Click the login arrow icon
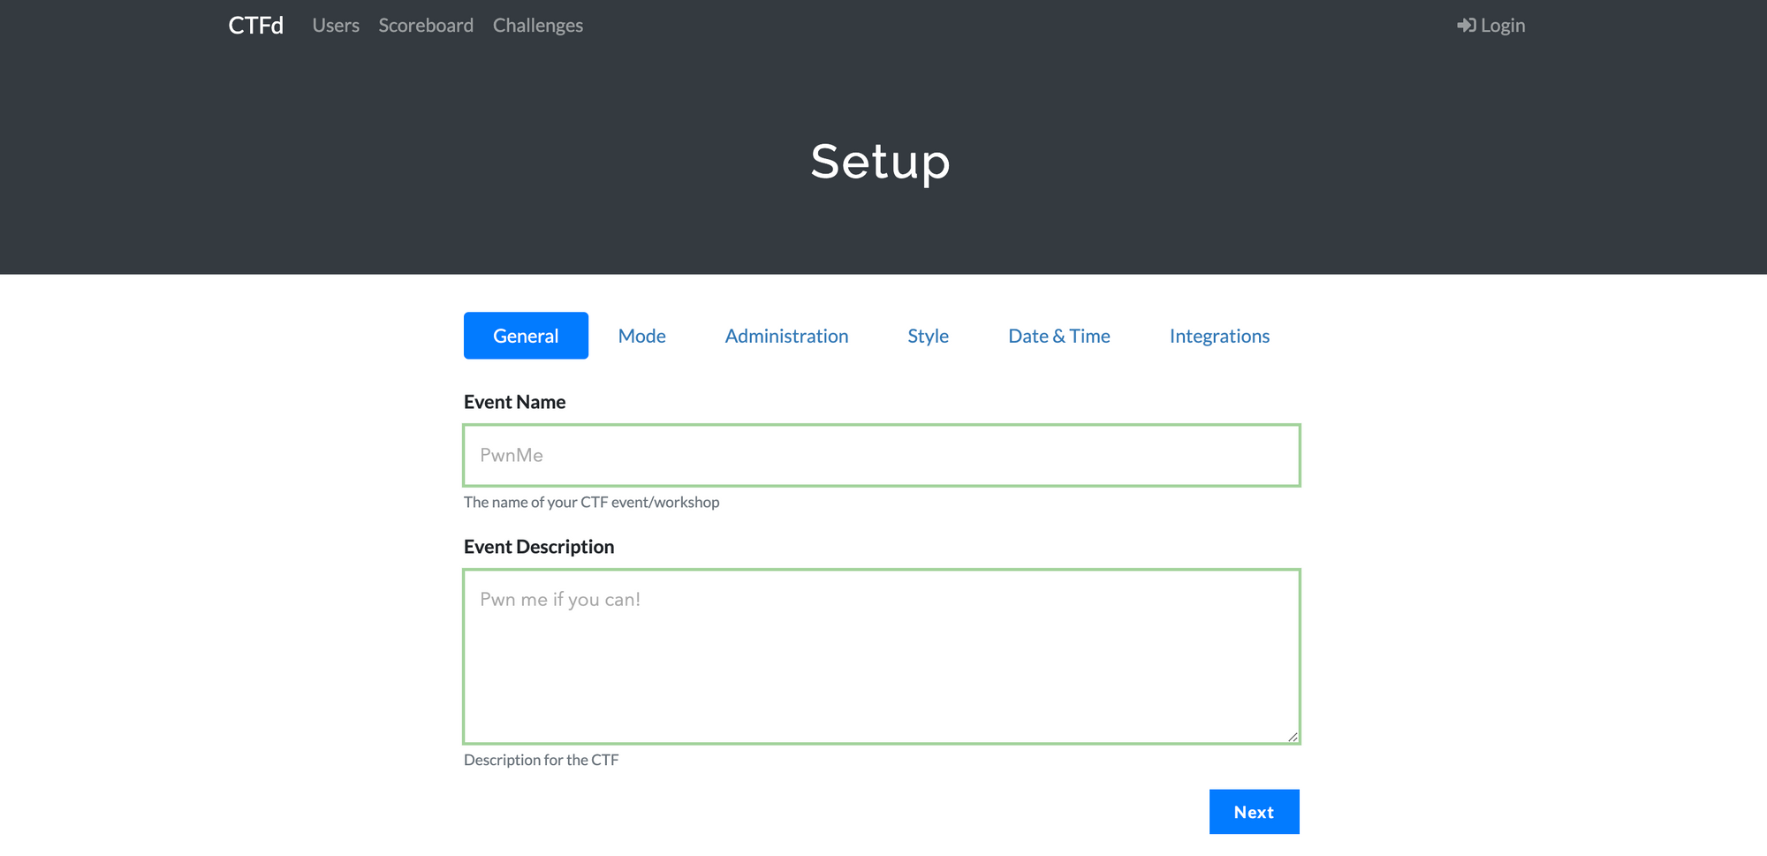The width and height of the screenshot is (1767, 856). [1465, 25]
